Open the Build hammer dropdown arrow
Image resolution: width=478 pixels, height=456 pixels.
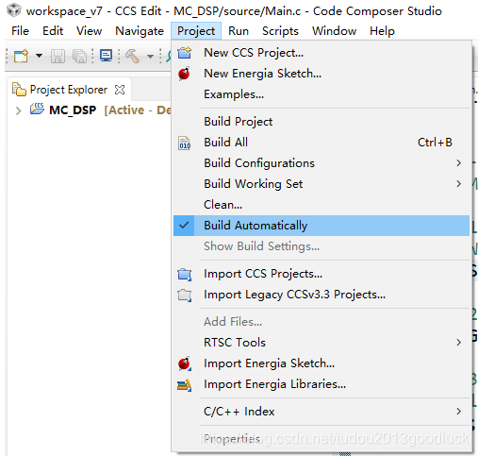pyautogui.click(x=151, y=57)
